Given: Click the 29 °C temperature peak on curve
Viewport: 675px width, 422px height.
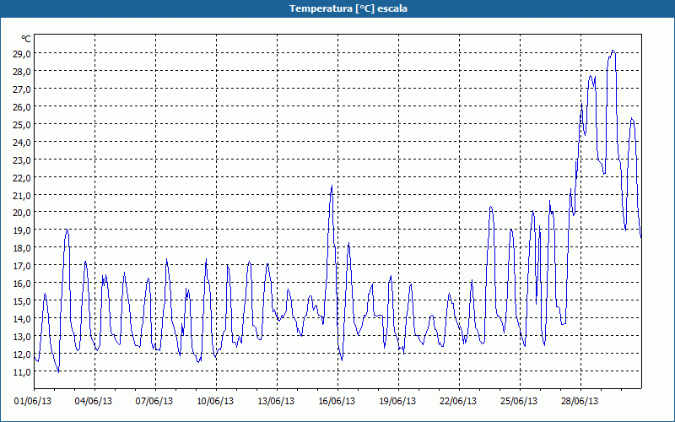Looking at the screenshot, I should [613, 51].
